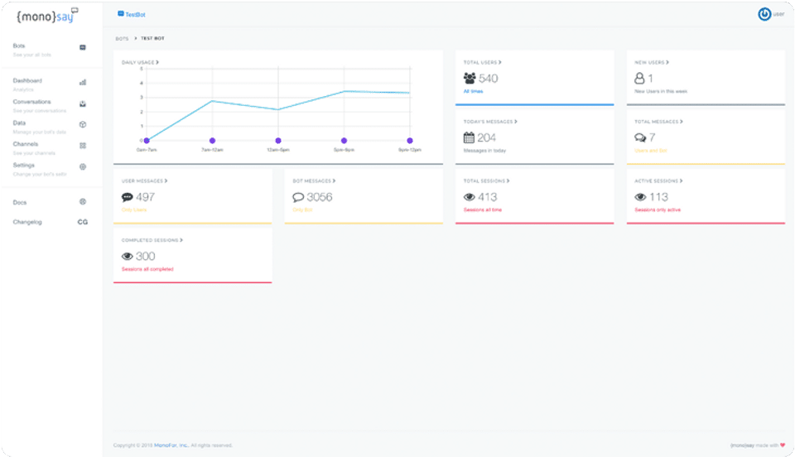The height and width of the screenshot is (457, 795).
Task: Click the Dashboard bar chart icon
Action: point(83,82)
